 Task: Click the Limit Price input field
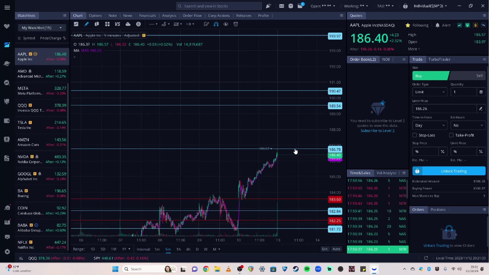445,108
